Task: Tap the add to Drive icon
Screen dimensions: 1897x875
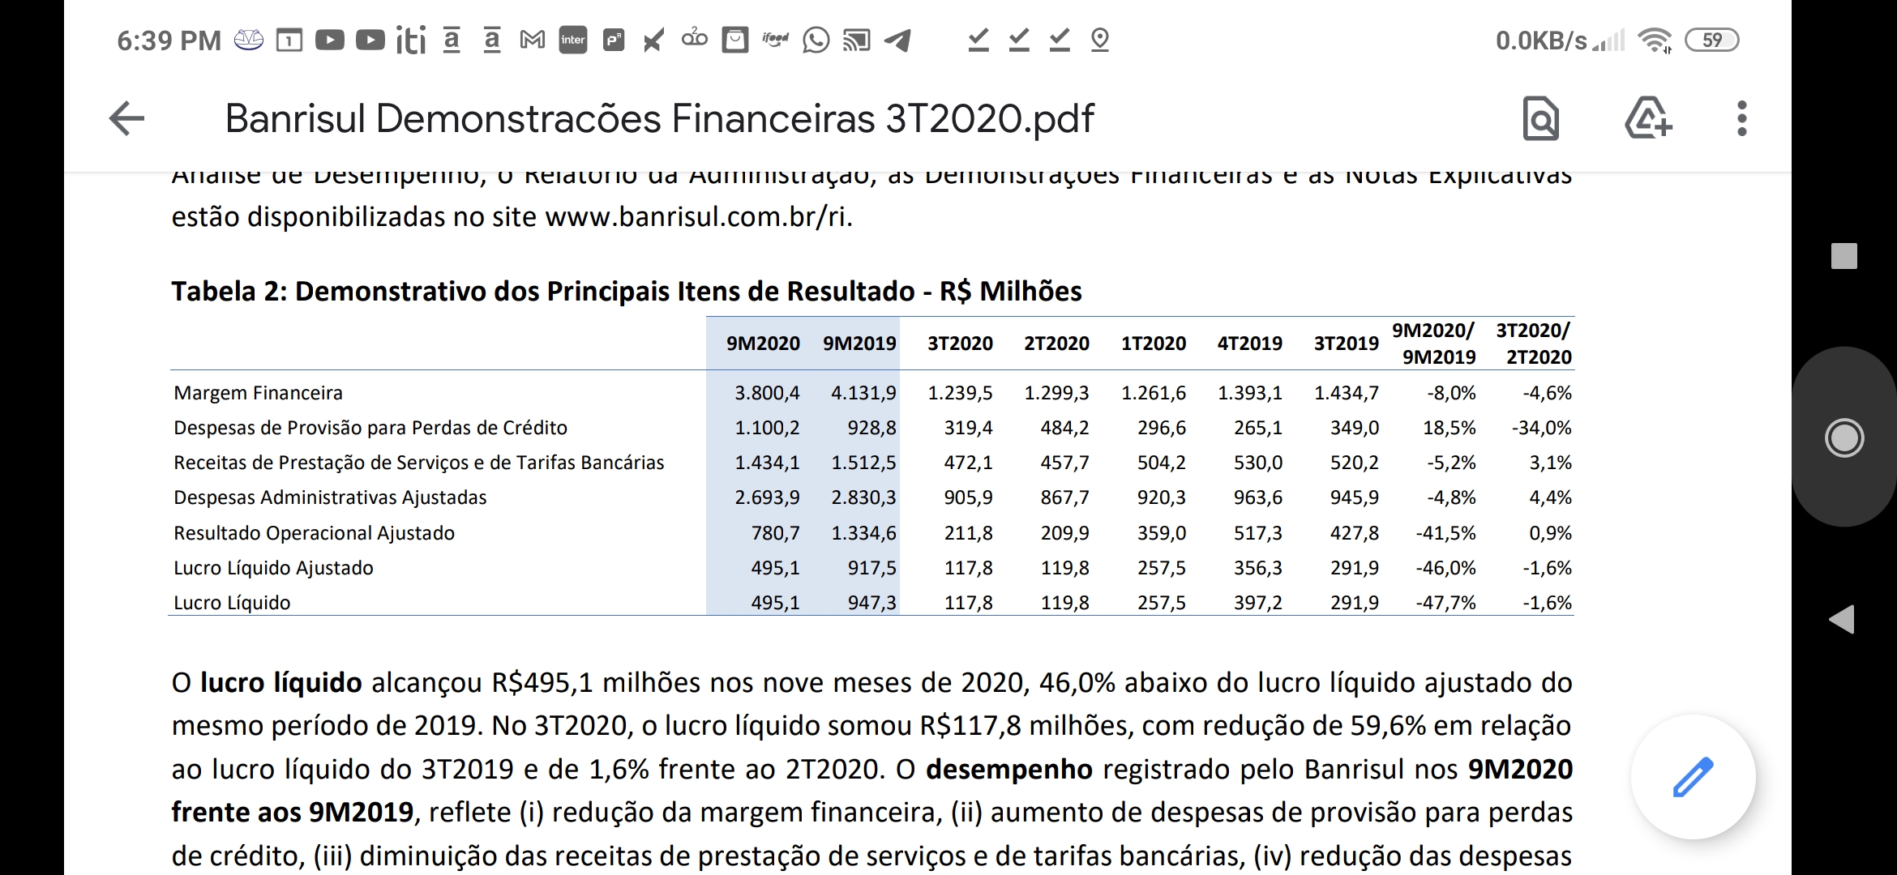Action: pos(1648,118)
